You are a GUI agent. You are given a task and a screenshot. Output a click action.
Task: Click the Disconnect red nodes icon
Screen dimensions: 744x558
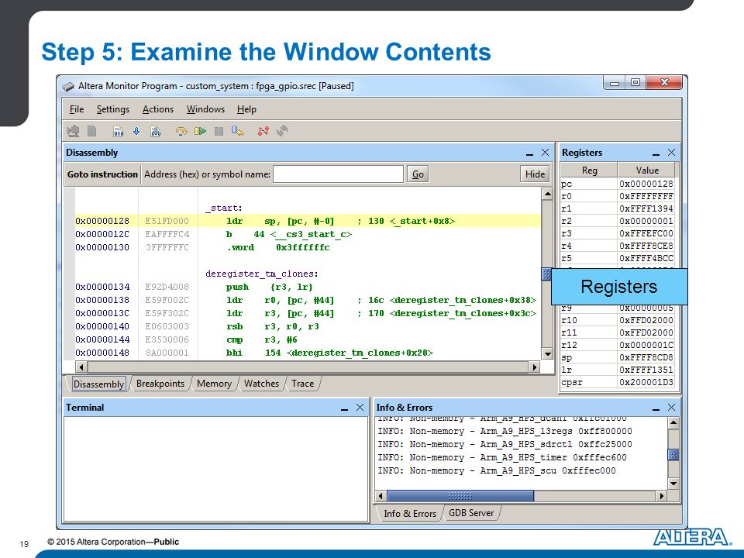263,131
